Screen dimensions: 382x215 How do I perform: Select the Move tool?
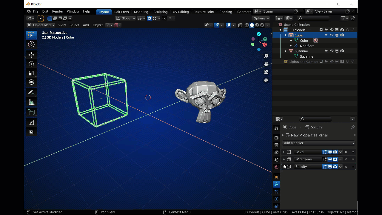pos(31,54)
